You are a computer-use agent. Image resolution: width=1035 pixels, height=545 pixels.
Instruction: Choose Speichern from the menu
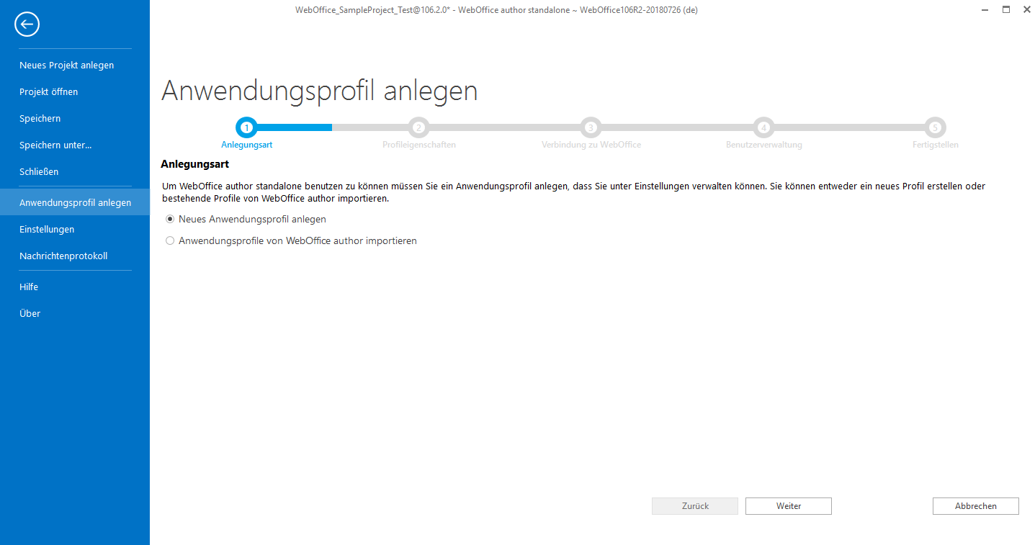click(75, 118)
